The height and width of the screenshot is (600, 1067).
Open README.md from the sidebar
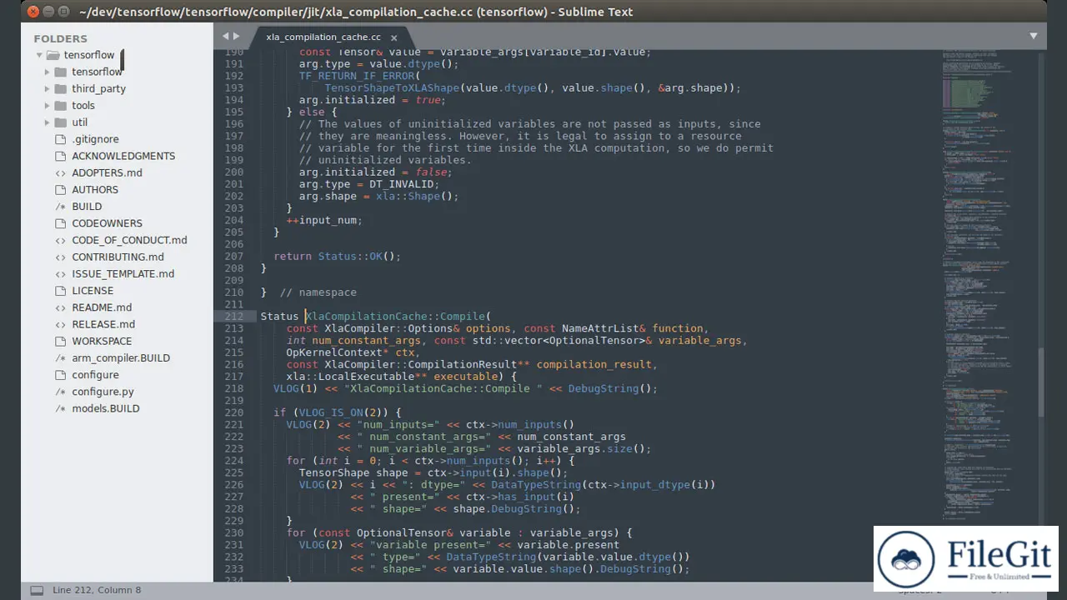tap(102, 307)
